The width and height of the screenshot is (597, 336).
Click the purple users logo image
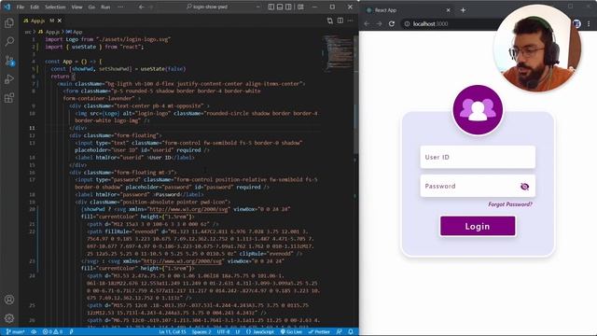(x=478, y=110)
